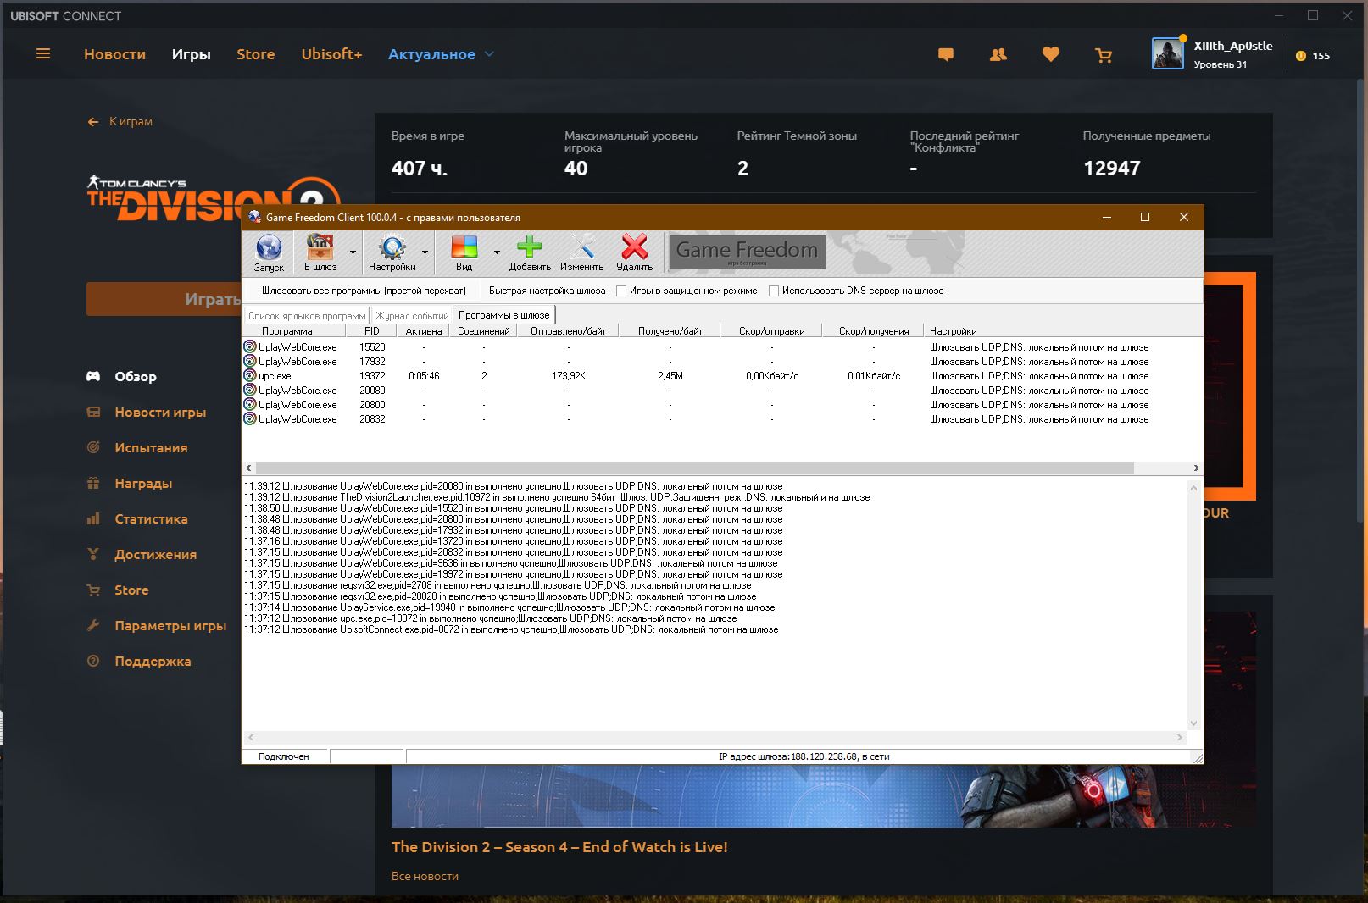1368x903 pixels.
Task: Open Настройки gear icon in toolbar
Action: pyautogui.click(x=392, y=248)
